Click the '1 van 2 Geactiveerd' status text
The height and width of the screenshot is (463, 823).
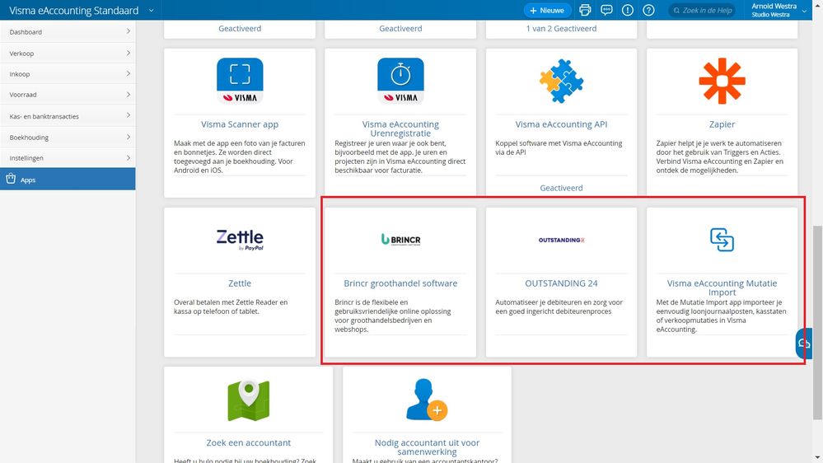tap(561, 28)
